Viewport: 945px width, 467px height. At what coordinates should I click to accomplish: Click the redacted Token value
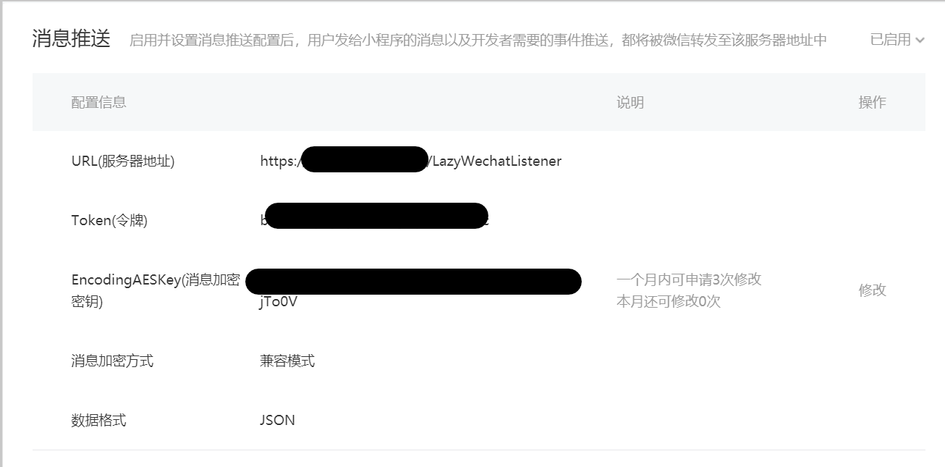(375, 216)
